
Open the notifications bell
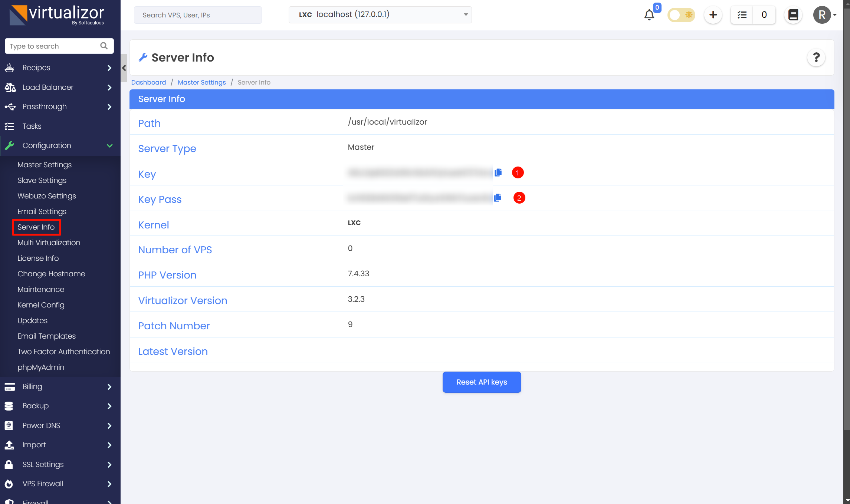(x=649, y=15)
